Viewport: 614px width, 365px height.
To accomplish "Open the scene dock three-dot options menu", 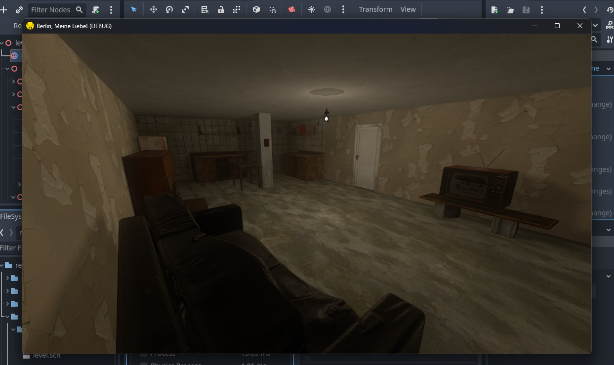I will click(x=111, y=9).
